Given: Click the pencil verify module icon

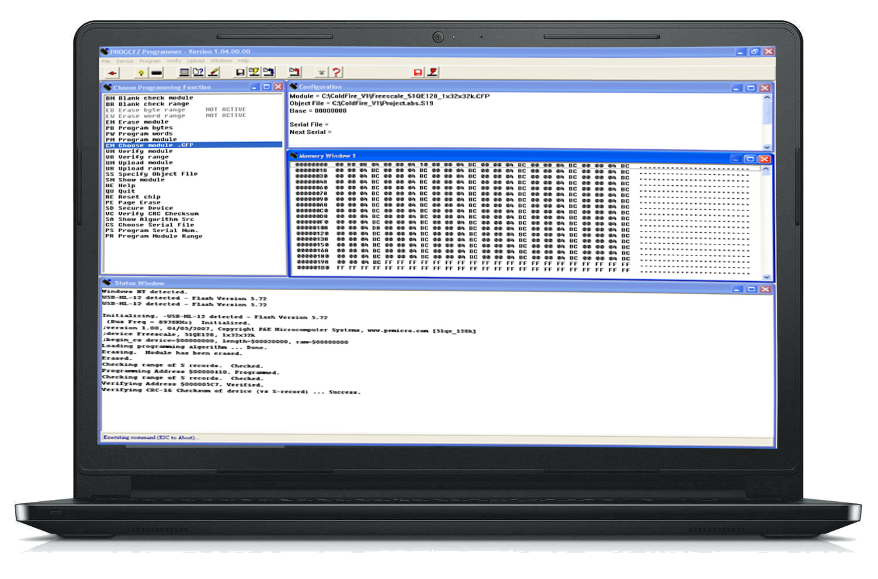Looking at the screenshot, I should click(x=214, y=72).
